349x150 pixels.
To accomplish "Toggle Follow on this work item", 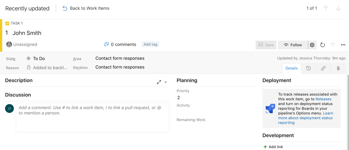I will coord(293,45).
